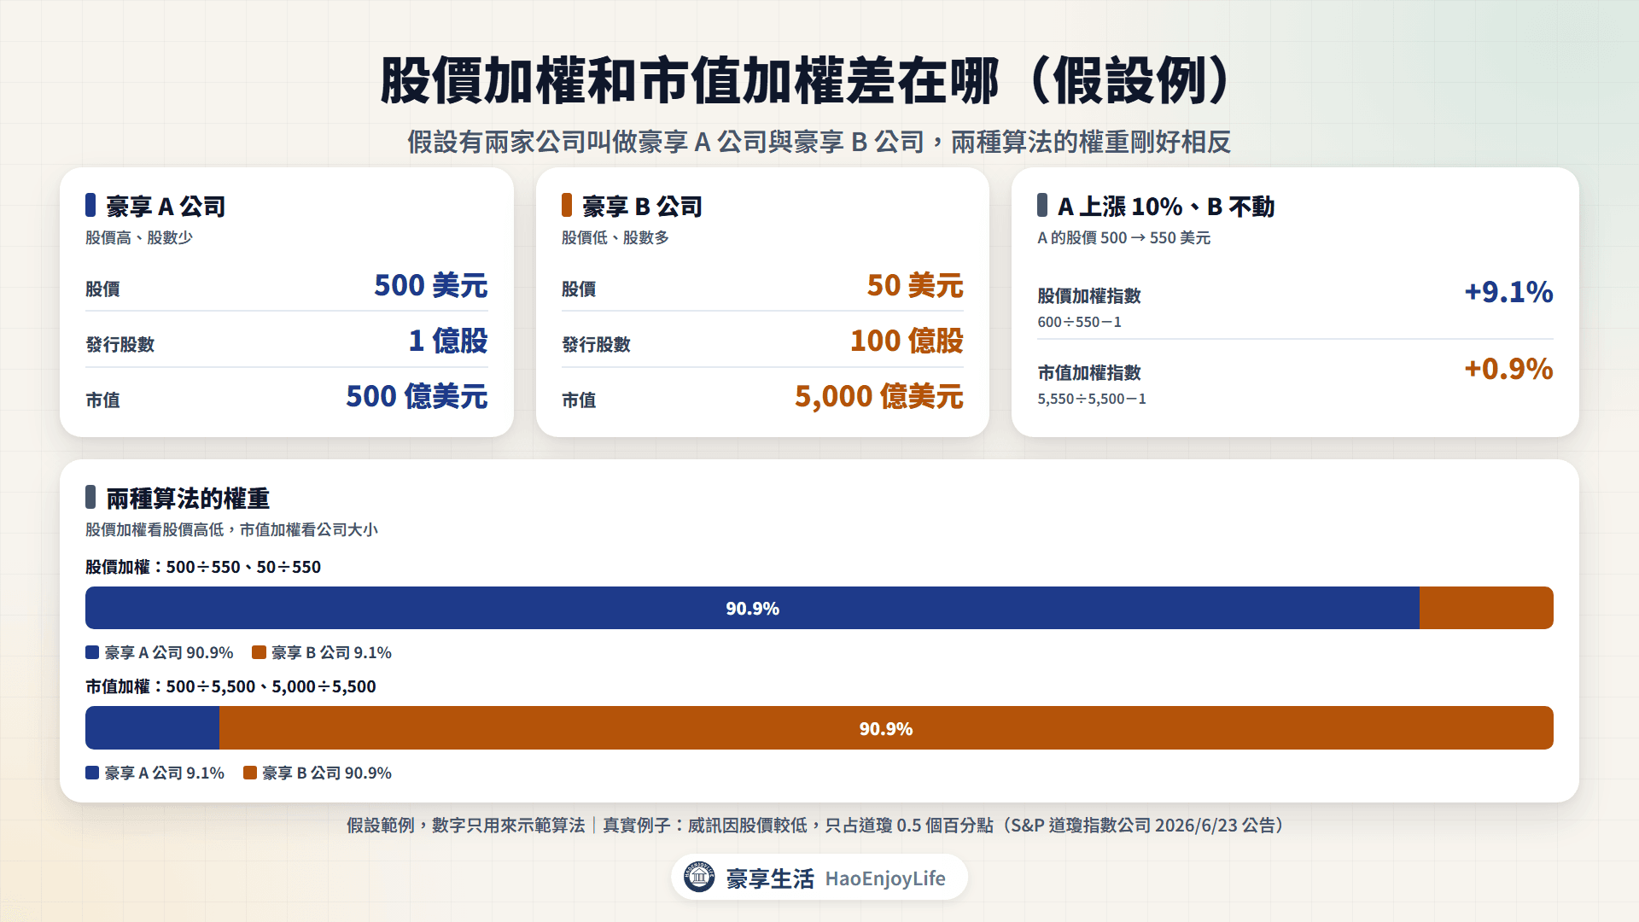Click the 市值加權：500÷5,500、5,000÷5,500 label
This screenshot has width=1639, height=922.
pyautogui.click(x=230, y=686)
